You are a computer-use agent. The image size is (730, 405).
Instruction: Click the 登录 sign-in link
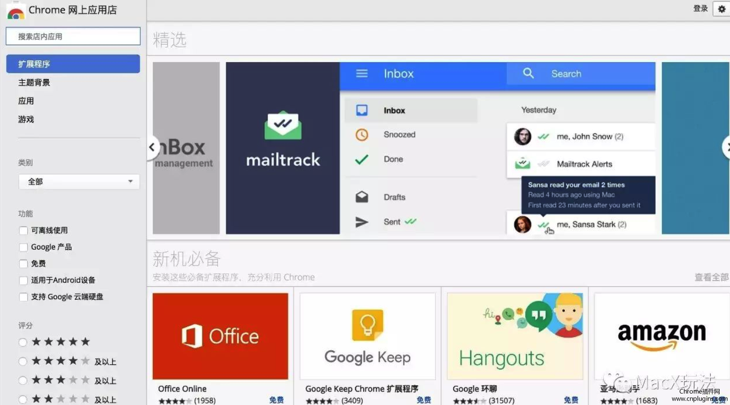pos(700,8)
